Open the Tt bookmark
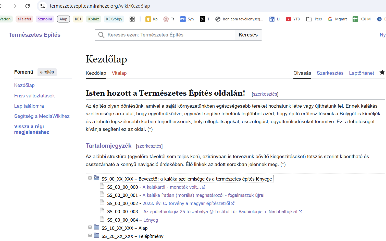The image size is (386, 241). coord(169,19)
